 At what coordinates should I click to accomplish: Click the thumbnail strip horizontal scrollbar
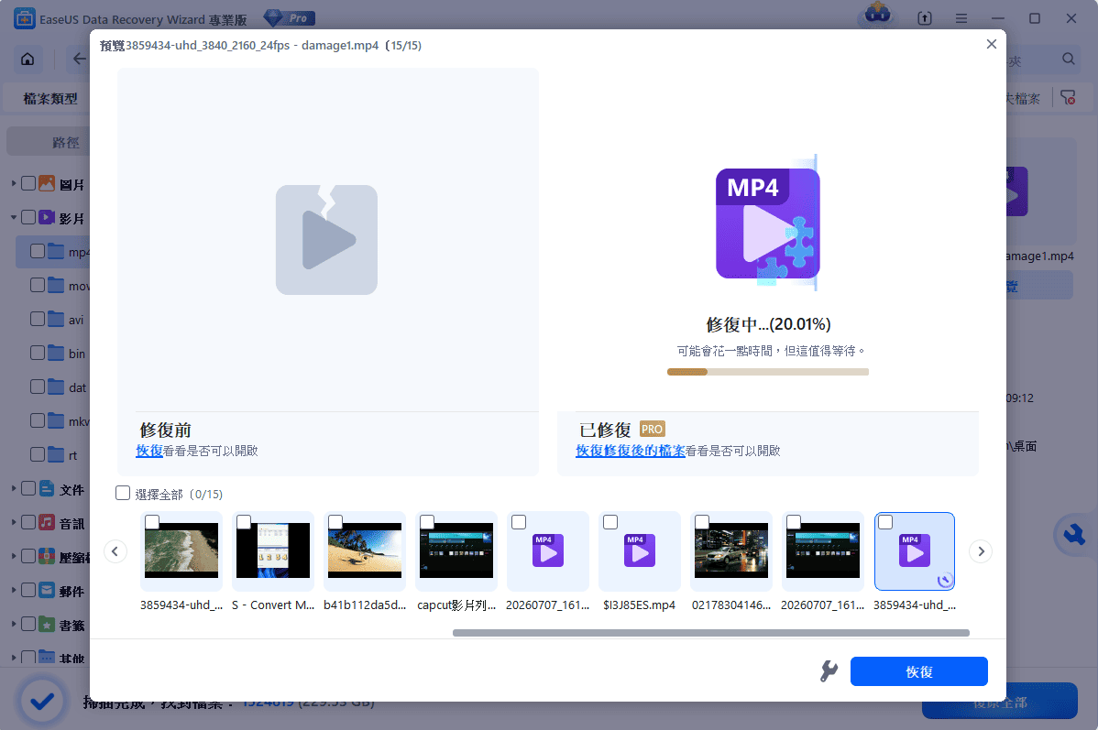click(710, 633)
